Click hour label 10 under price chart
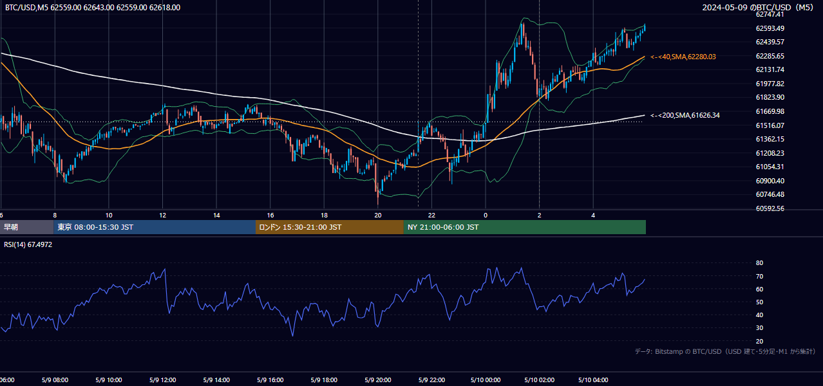The height and width of the screenshot is (386, 823). click(x=109, y=215)
